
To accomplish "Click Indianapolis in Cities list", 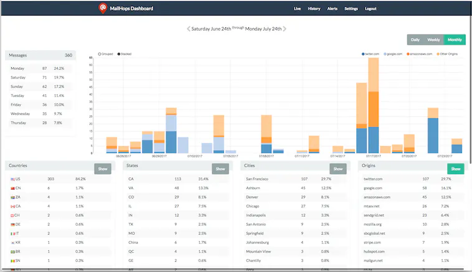I will point(255,215).
